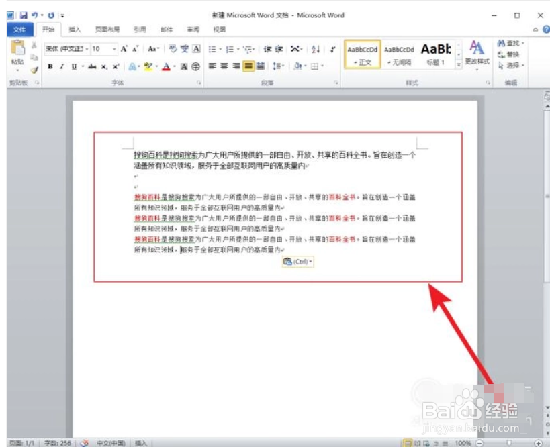
Task: Click the zoom slider in status bar
Action: [508, 443]
